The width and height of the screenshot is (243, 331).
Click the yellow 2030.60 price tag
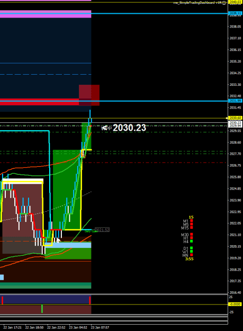[x=235, y=118]
